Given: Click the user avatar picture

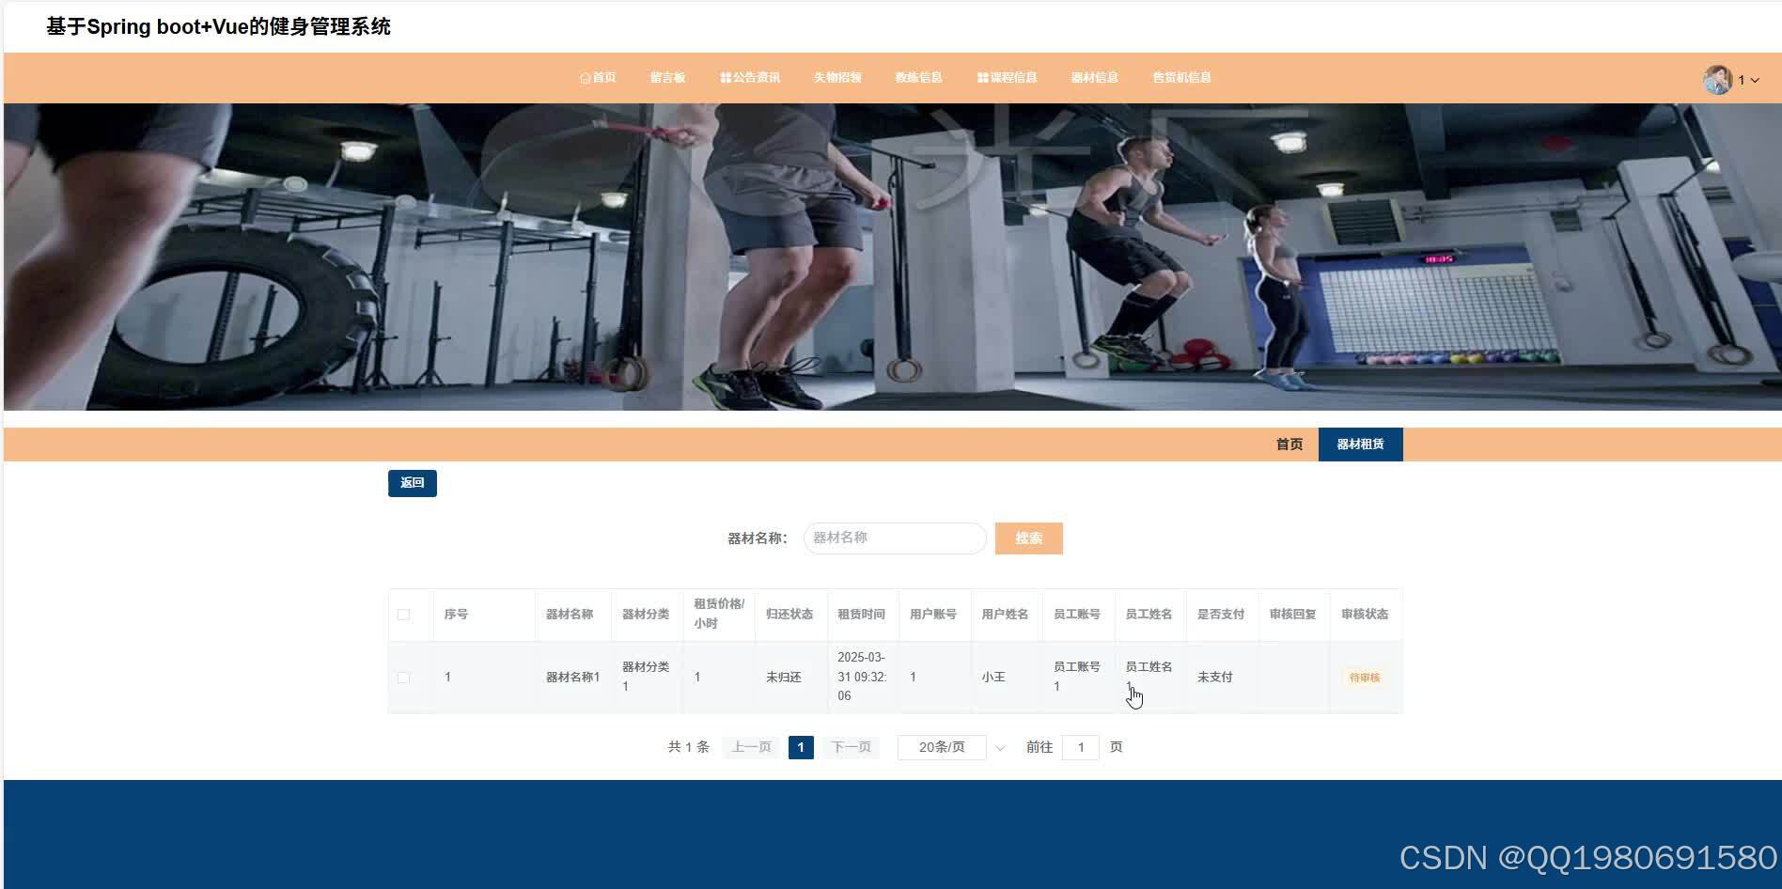Looking at the screenshot, I should (1717, 80).
